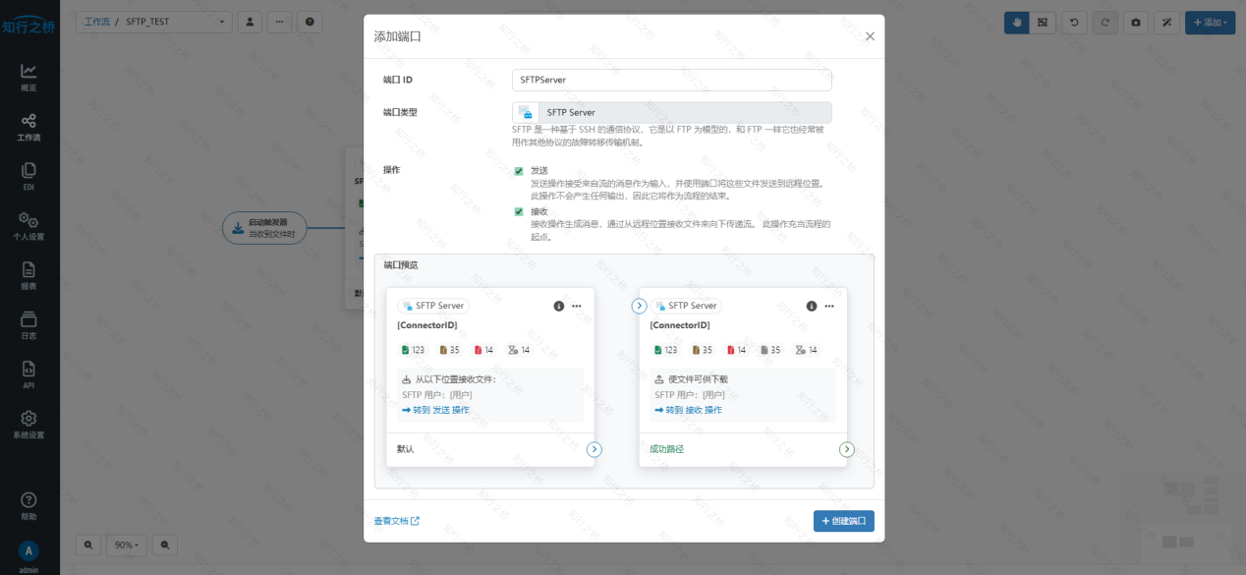This screenshot has width=1246, height=575.
Task: Click the info icon on left preview card
Action: click(559, 307)
